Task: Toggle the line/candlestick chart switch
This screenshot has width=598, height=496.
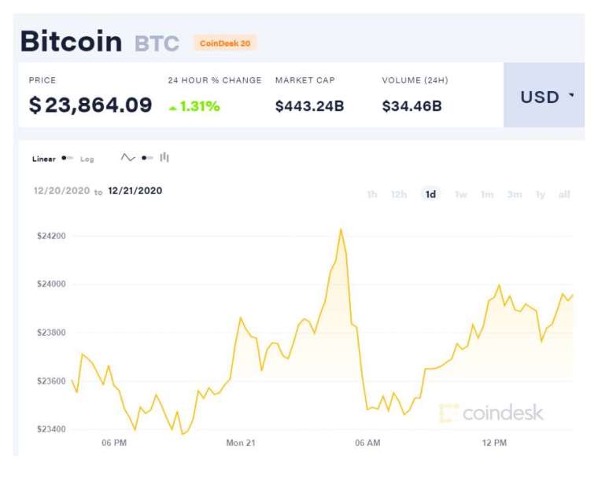Action: coord(147,158)
